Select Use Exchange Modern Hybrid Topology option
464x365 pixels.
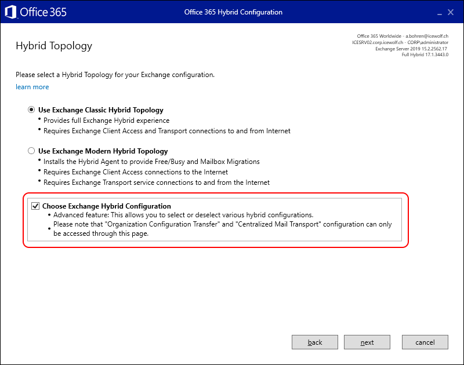[31, 151]
